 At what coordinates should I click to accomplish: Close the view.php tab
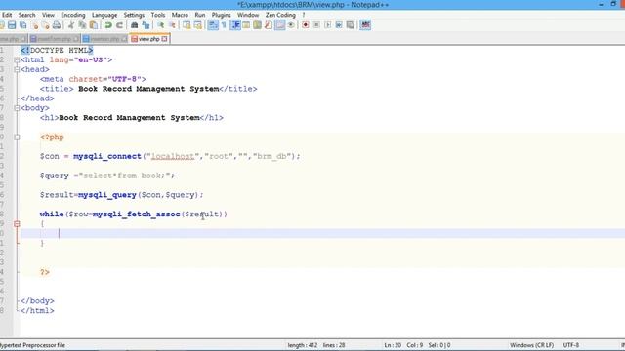coord(164,39)
